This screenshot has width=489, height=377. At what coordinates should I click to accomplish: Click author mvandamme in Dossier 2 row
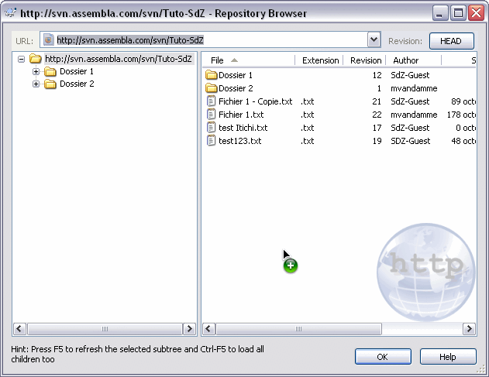point(414,88)
